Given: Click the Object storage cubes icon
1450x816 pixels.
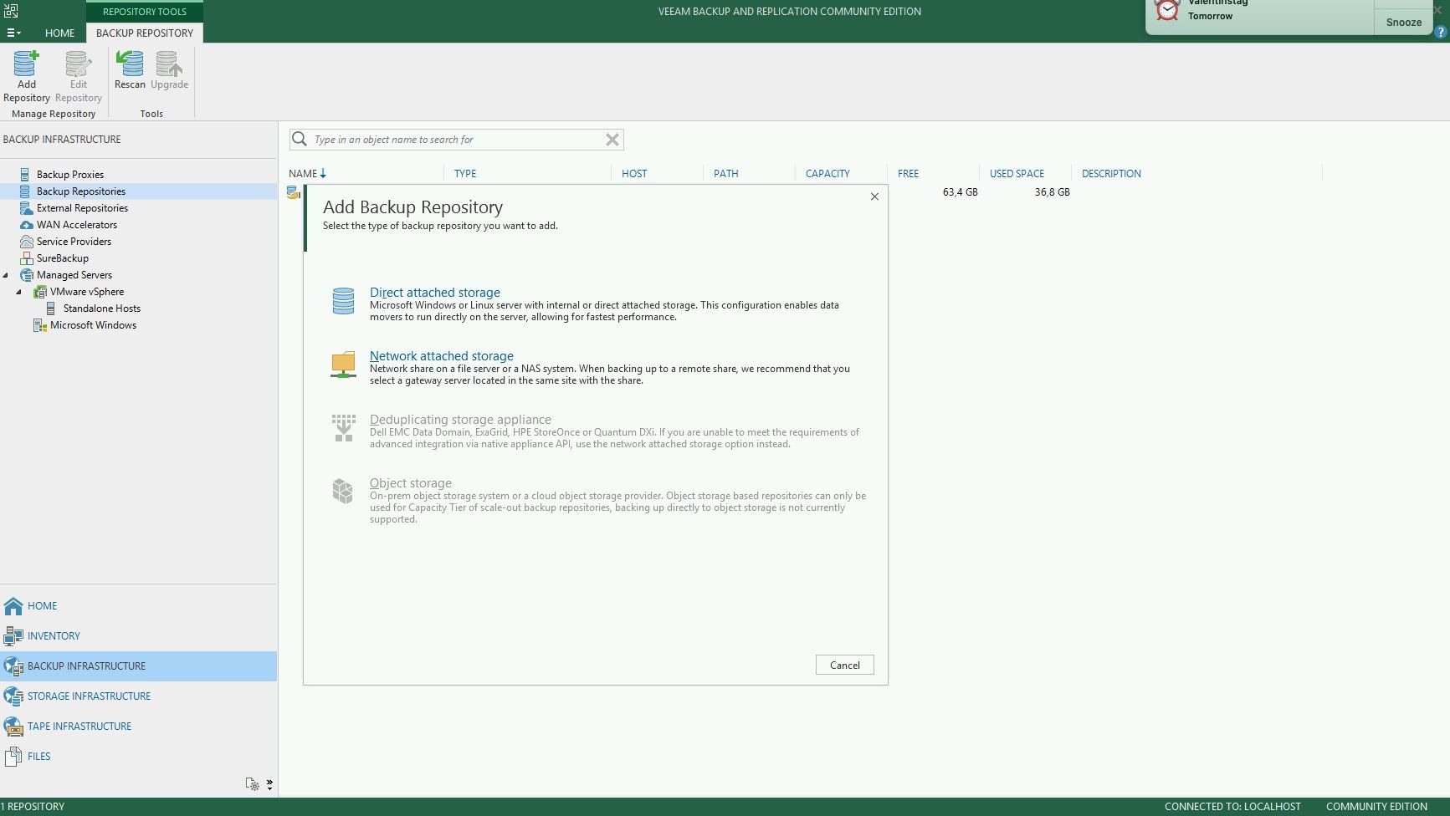Looking at the screenshot, I should coord(343,491).
